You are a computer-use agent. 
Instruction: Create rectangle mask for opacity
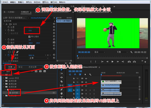click(13, 52)
